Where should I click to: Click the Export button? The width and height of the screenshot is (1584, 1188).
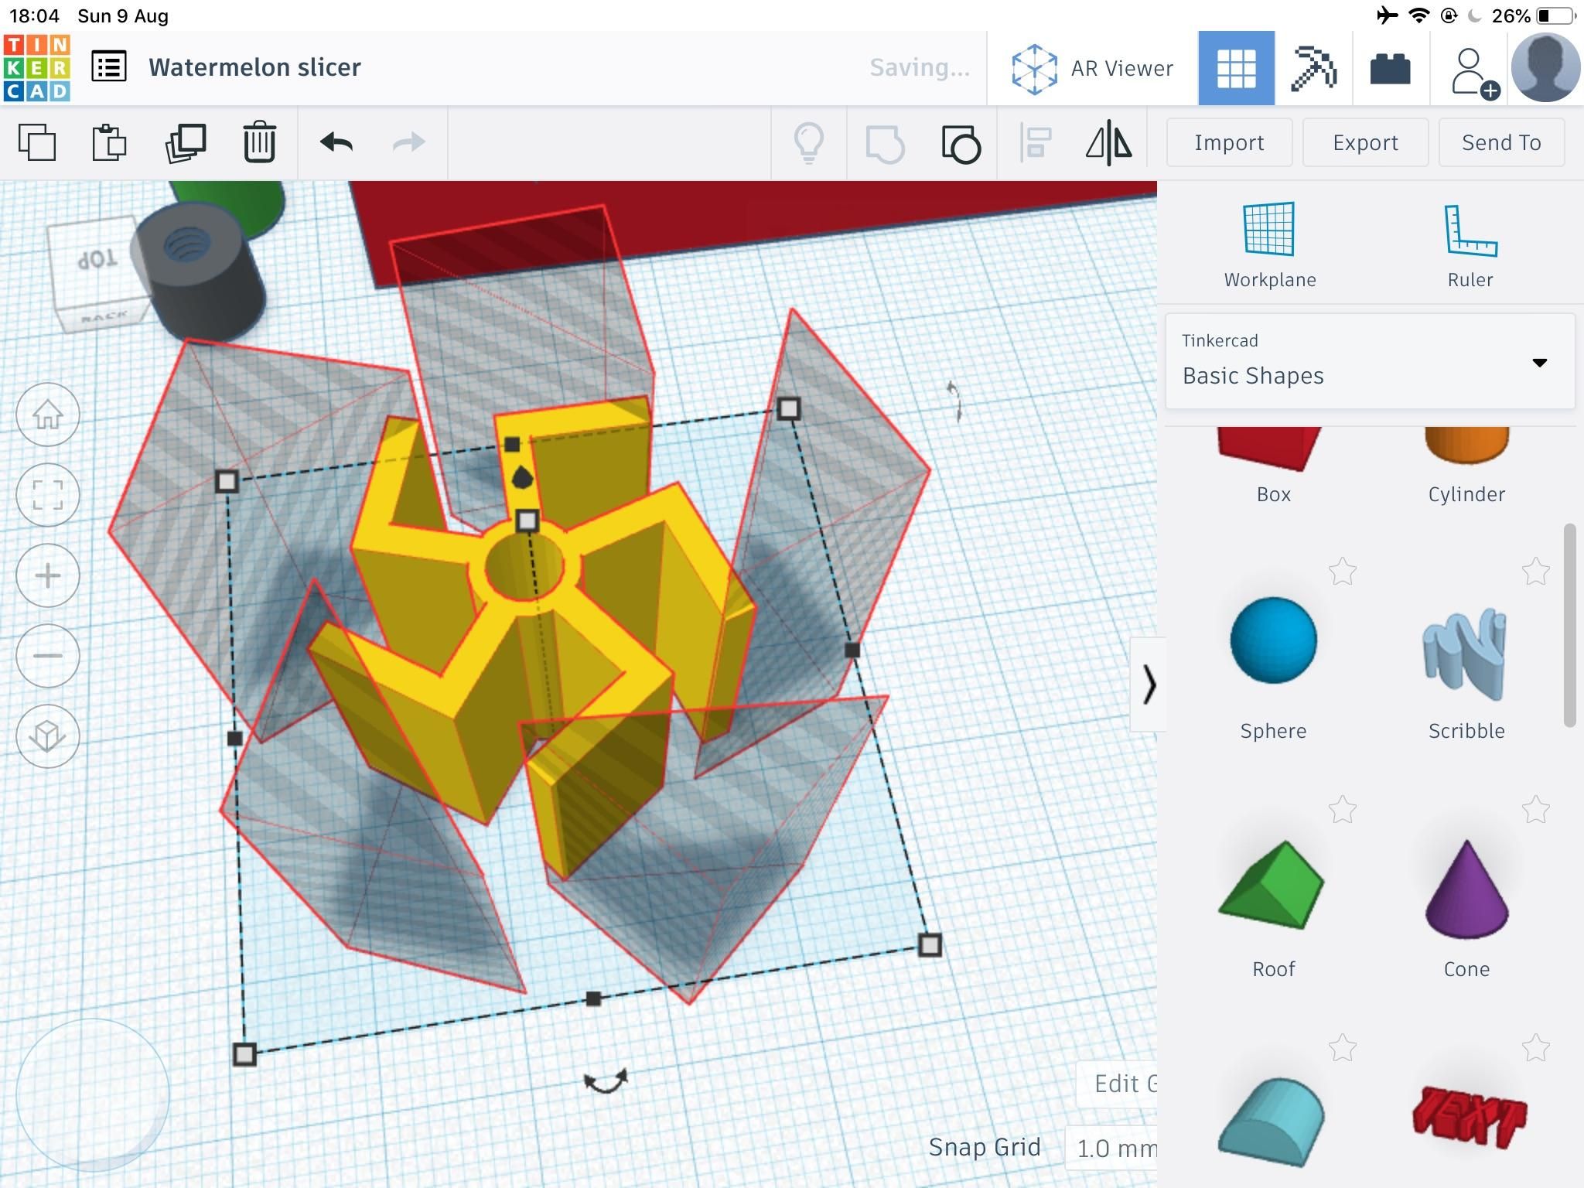pyautogui.click(x=1365, y=142)
